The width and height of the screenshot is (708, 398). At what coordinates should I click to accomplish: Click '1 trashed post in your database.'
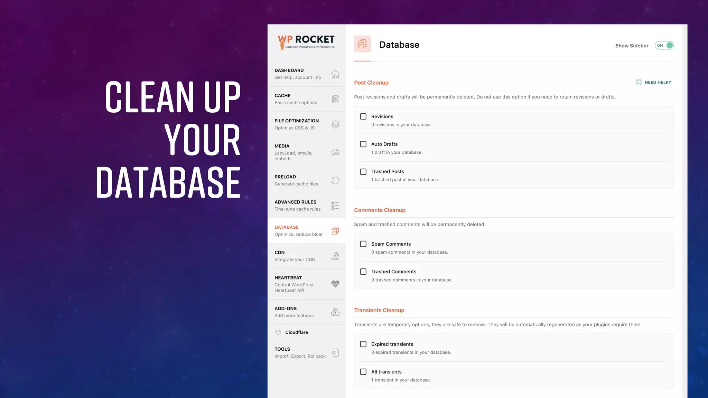(405, 180)
